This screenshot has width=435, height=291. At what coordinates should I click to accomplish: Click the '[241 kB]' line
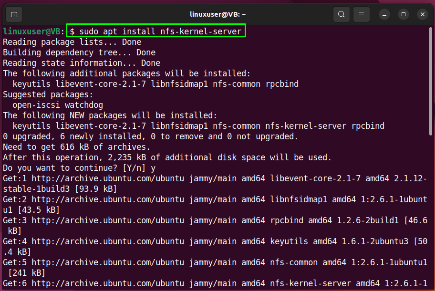coord(27,273)
